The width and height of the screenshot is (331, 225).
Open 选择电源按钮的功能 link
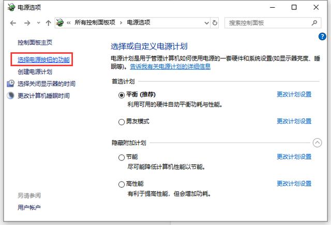(x=43, y=60)
